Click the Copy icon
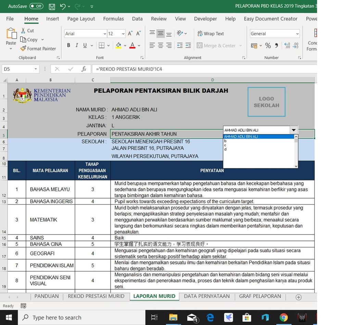Image resolution: width=342 pixels, height=325 pixels. pos(23,39)
